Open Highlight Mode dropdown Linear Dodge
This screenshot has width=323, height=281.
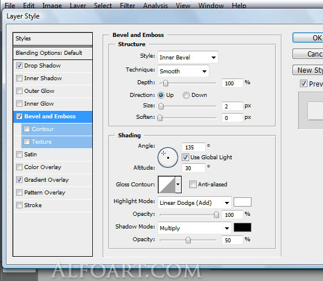[x=194, y=203]
